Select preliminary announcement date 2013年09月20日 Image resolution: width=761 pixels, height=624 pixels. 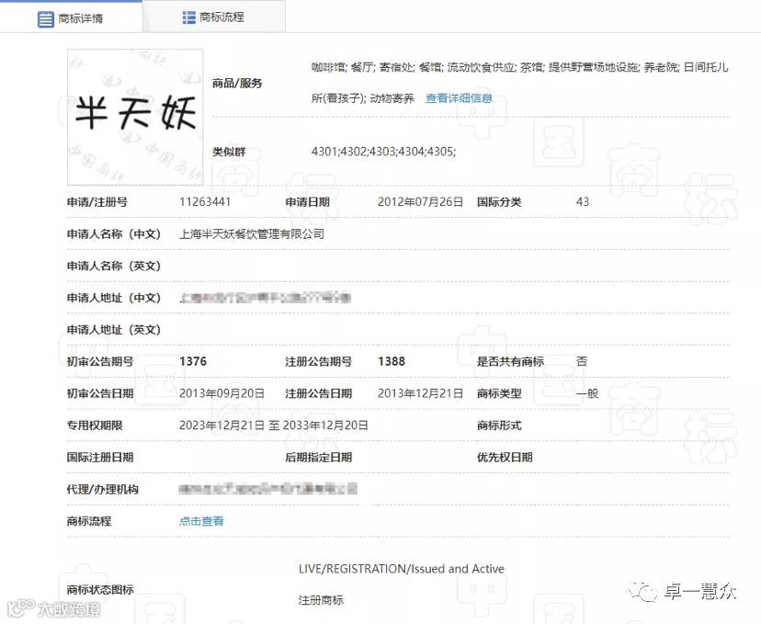[221, 393]
